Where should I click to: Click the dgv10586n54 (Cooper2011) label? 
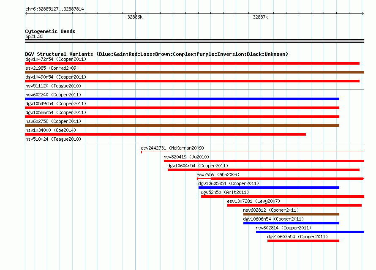tap(56, 112)
